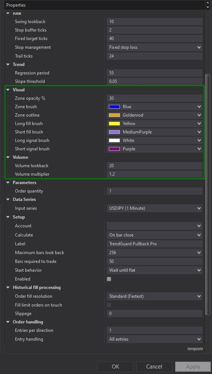Open the Start behavior dropdown

tap(198, 270)
